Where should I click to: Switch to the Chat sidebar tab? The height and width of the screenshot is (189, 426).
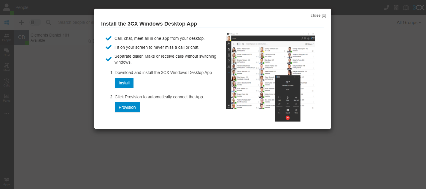[7, 52]
